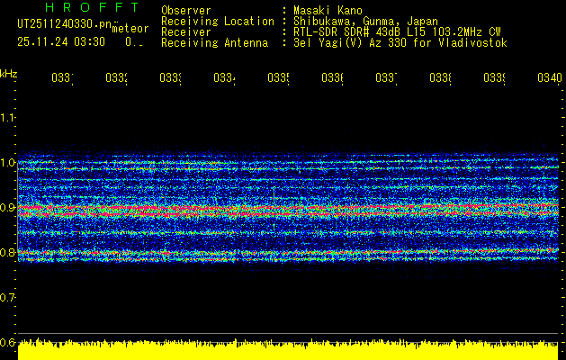Click Shibukawa, Gunma, Japan text
Viewport: 566px width, 360px height.
365,22
